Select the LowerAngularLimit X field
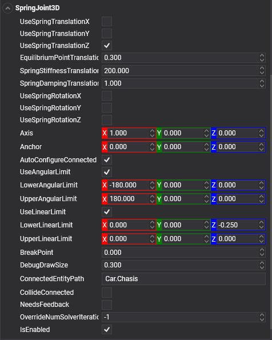Image resolution: width=272 pixels, height=340 pixels. 129,185
